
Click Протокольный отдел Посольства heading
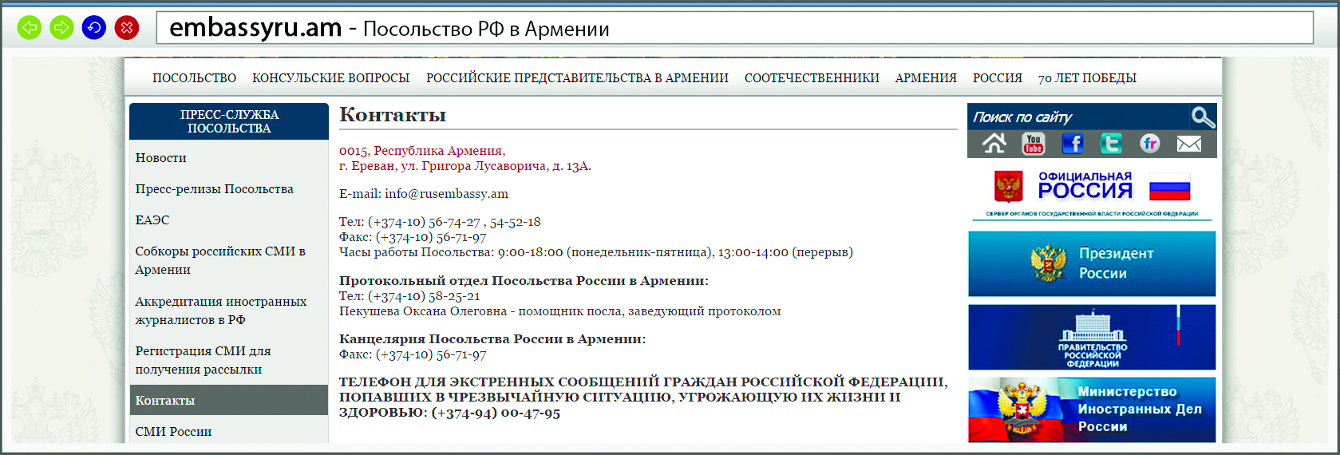tap(524, 281)
